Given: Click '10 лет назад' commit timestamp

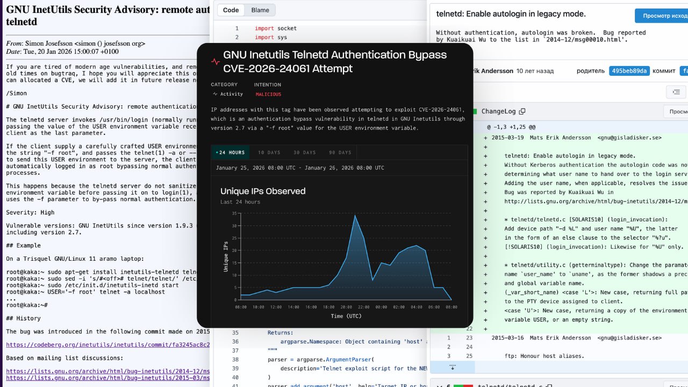Looking at the screenshot, I should coord(535,71).
